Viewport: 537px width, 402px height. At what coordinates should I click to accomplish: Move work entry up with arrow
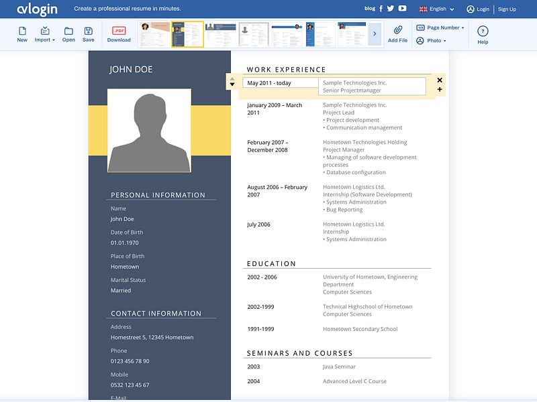(232, 79)
